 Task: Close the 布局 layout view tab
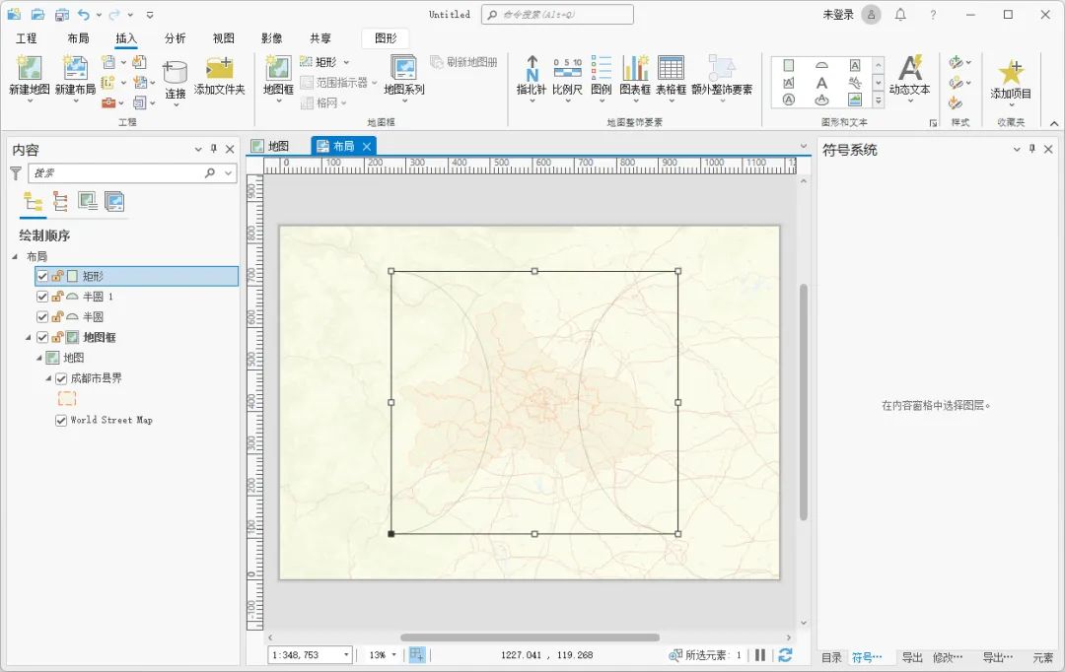pyautogui.click(x=367, y=146)
